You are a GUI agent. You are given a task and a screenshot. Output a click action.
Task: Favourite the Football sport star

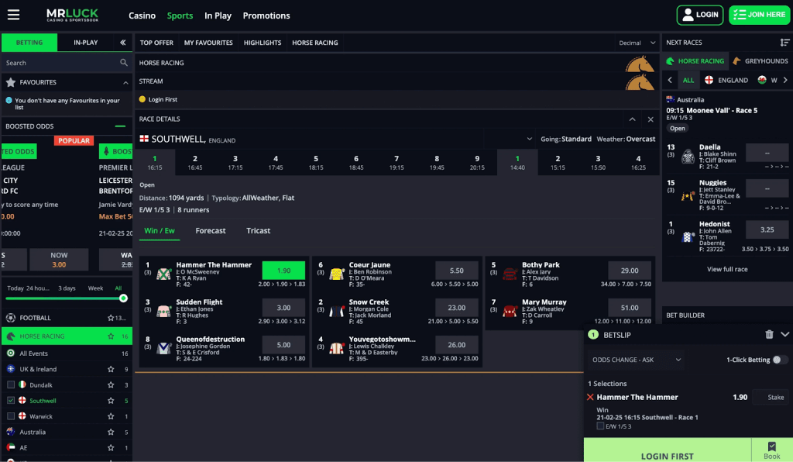tap(111, 318)
